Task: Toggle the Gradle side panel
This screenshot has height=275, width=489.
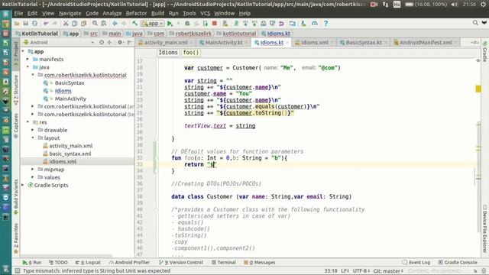Action: point(484,51)
